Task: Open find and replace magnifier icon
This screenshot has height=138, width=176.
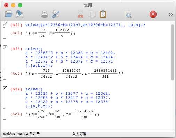Action: click(x=128, y=14)
